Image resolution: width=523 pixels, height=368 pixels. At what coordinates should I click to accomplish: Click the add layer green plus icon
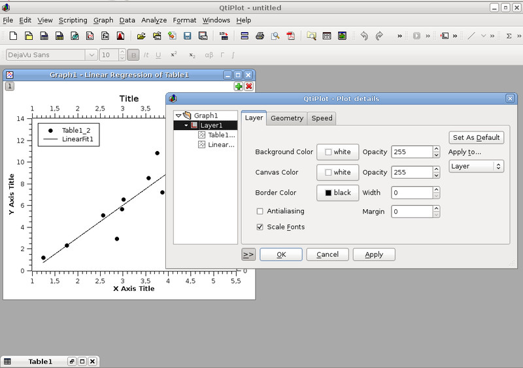tap(239, 86)
